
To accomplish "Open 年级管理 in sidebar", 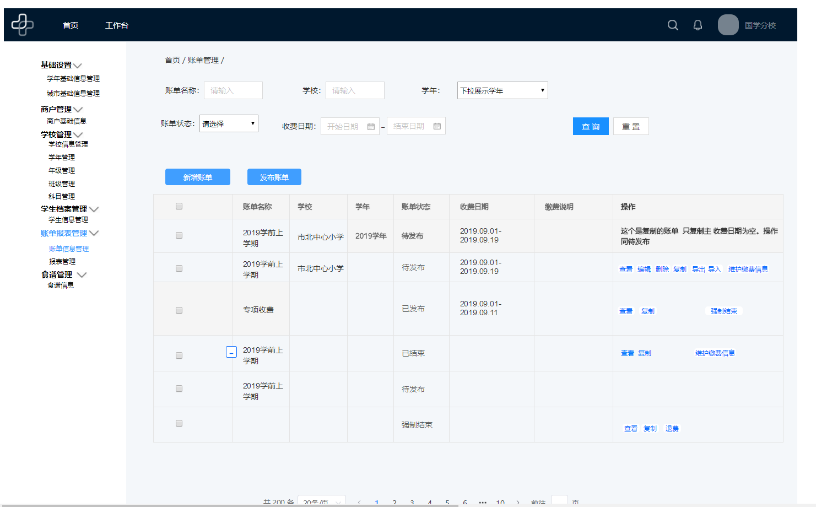I will point(62,171).
